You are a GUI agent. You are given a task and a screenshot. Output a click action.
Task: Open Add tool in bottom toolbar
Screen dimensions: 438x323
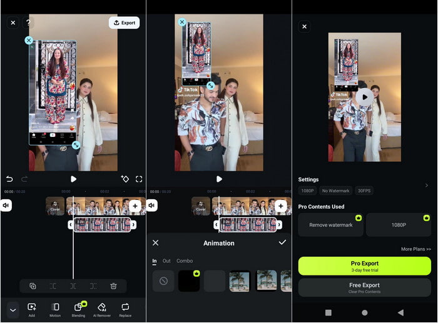point(32,310)
